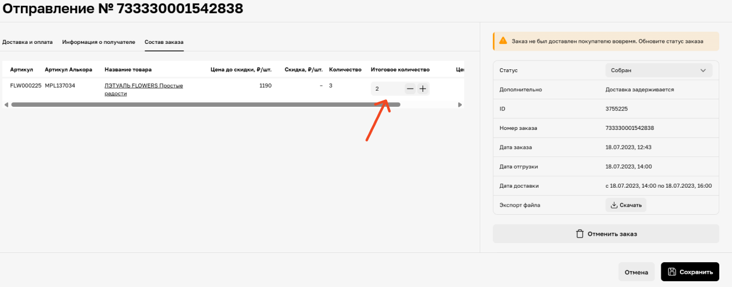Click the Название товара column header

tap(128, 70)
